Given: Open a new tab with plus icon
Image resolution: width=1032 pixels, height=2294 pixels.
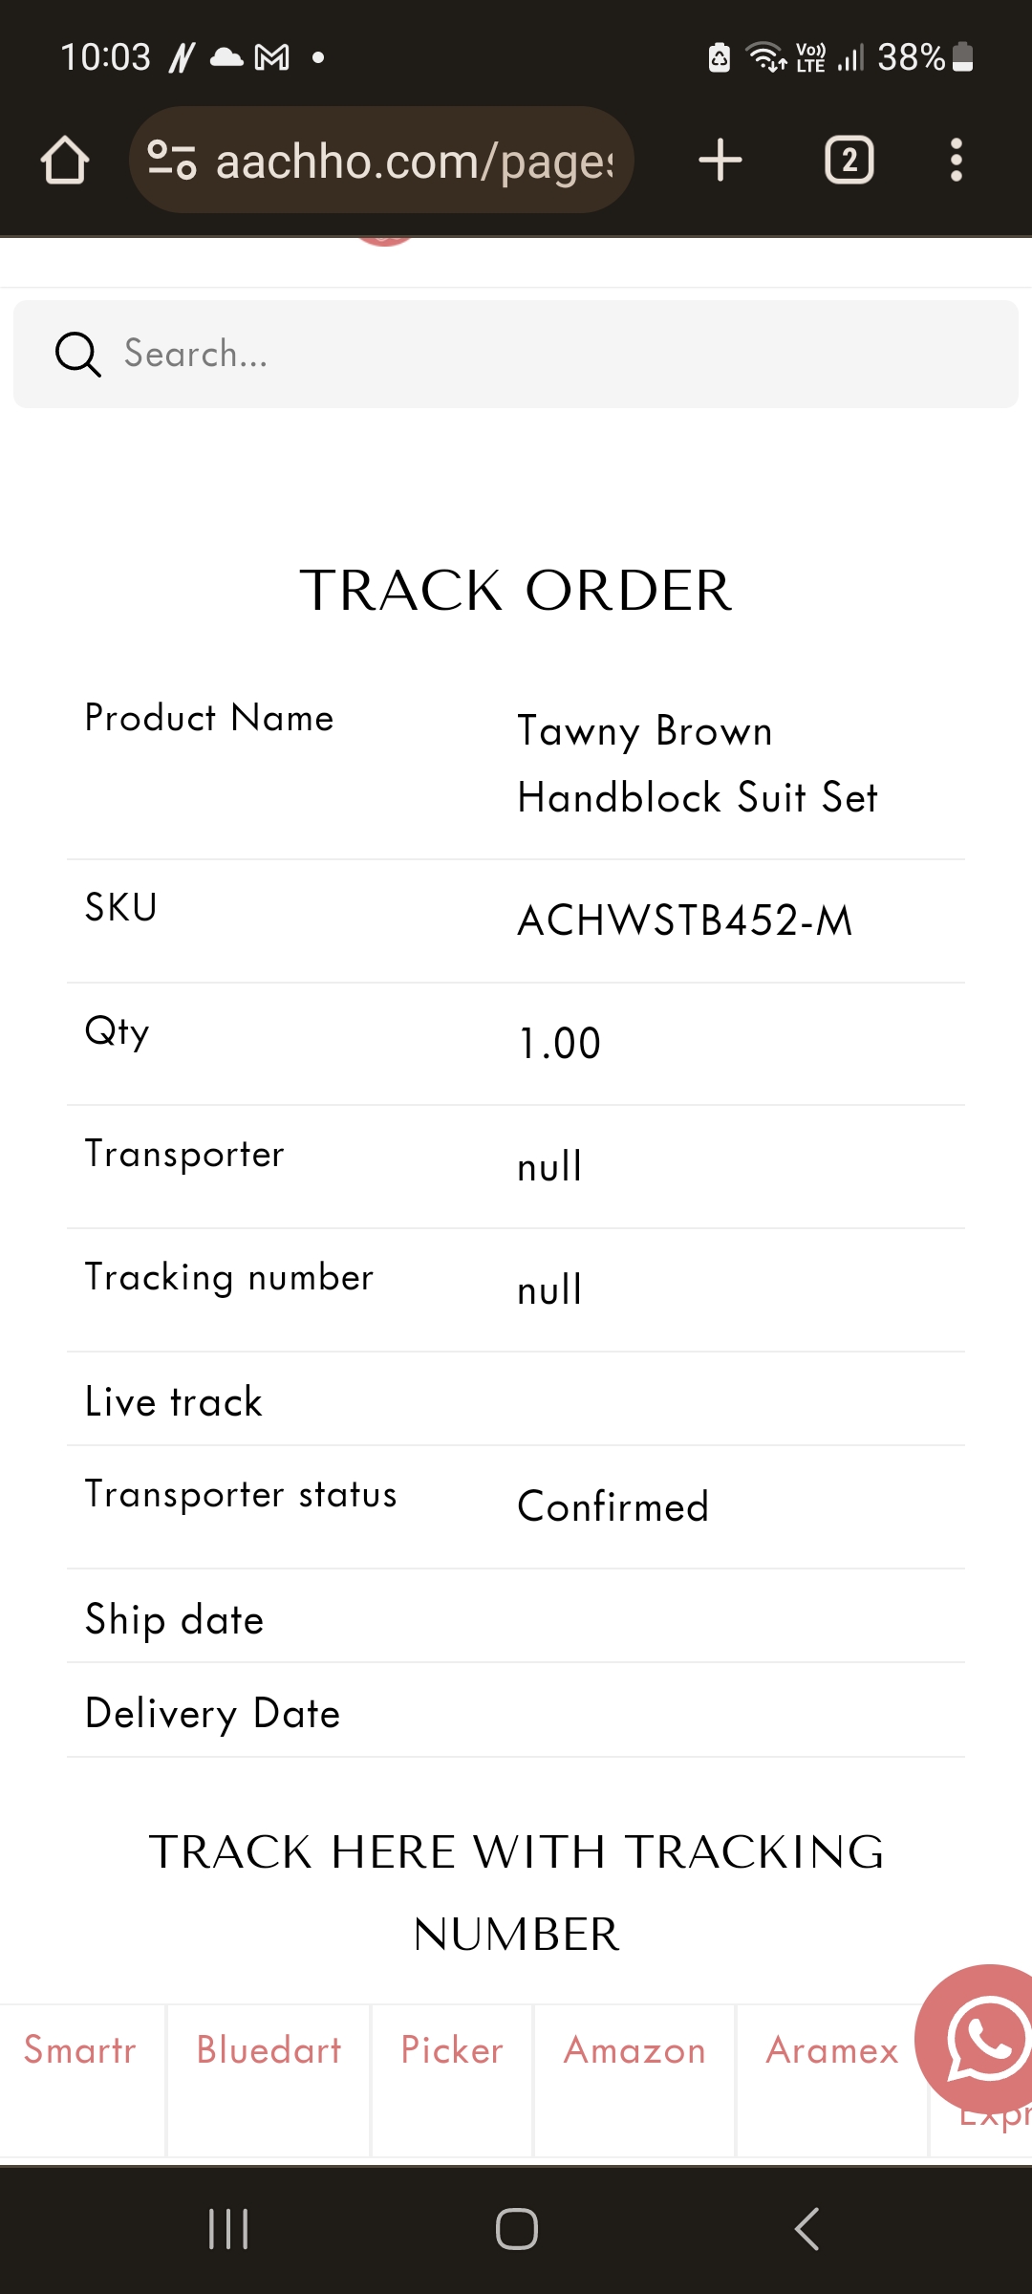Looking at the screenshot, I should point(720,160).
